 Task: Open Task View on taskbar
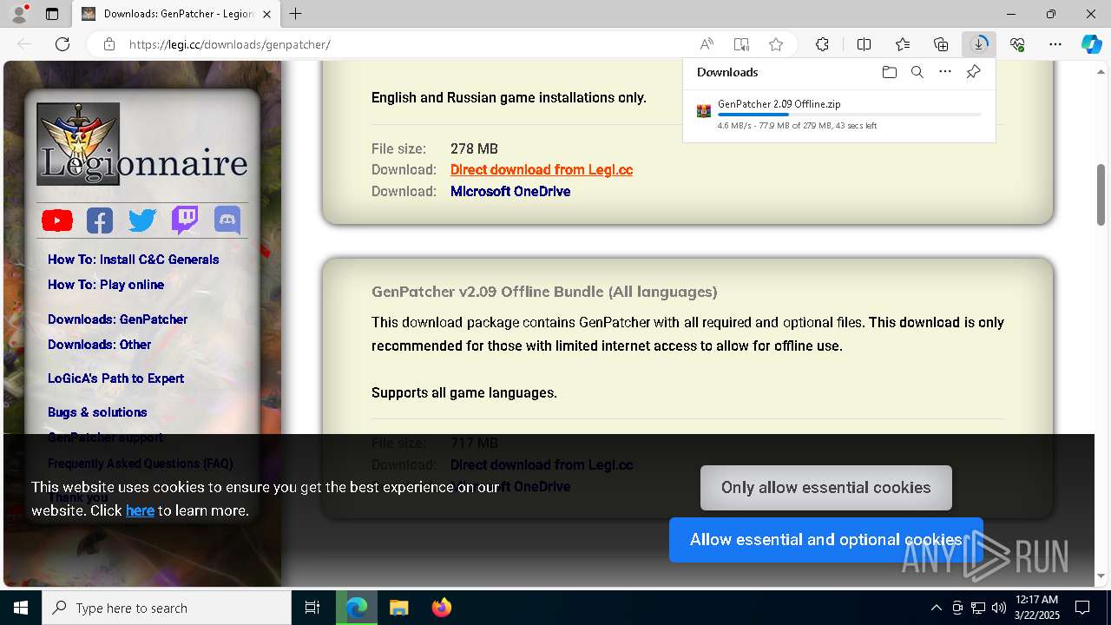click(312, 608)
